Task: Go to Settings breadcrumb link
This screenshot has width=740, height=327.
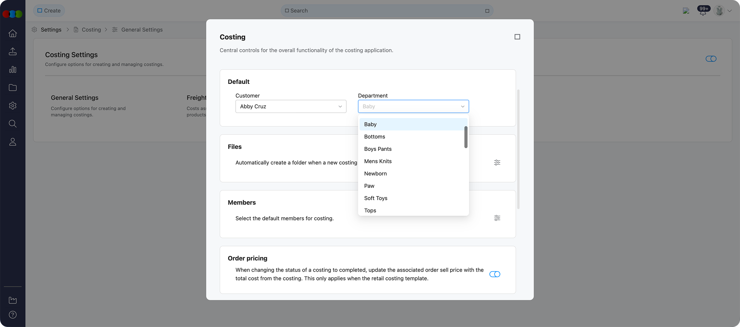Action: [x=51, y=30]
